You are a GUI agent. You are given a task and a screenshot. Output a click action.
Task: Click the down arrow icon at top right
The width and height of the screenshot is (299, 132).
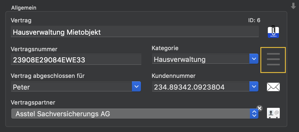coord(293,6)
